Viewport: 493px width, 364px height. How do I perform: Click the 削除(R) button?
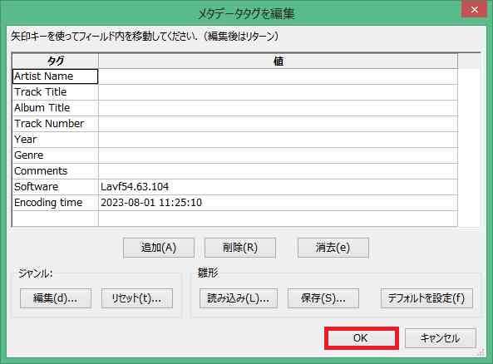[x=240, y=248]
